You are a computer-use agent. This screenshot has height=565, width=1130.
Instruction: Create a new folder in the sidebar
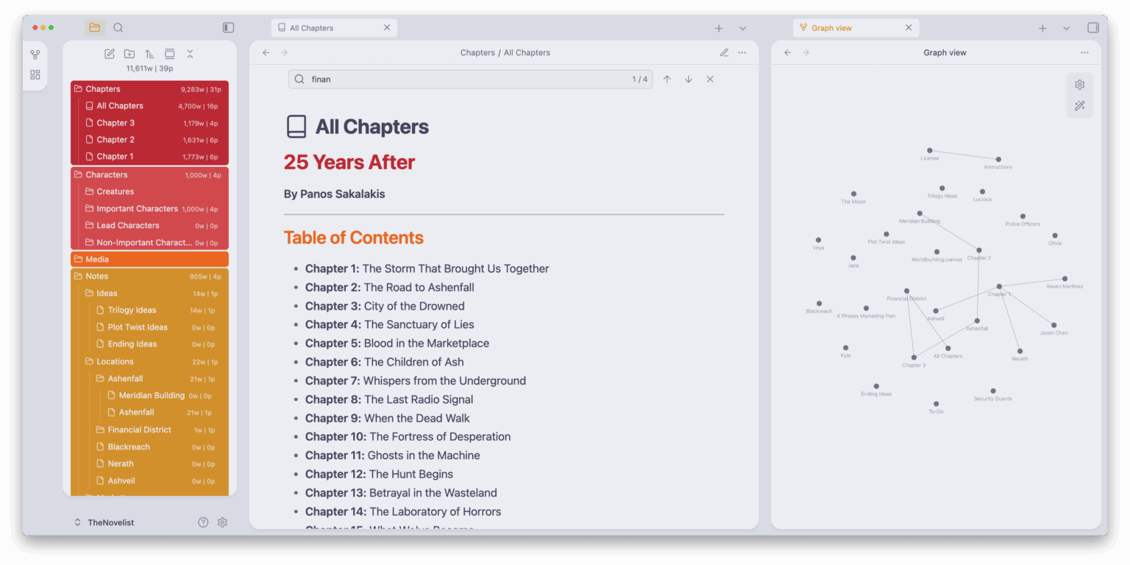pyautogui.click(x=129, y=54)
